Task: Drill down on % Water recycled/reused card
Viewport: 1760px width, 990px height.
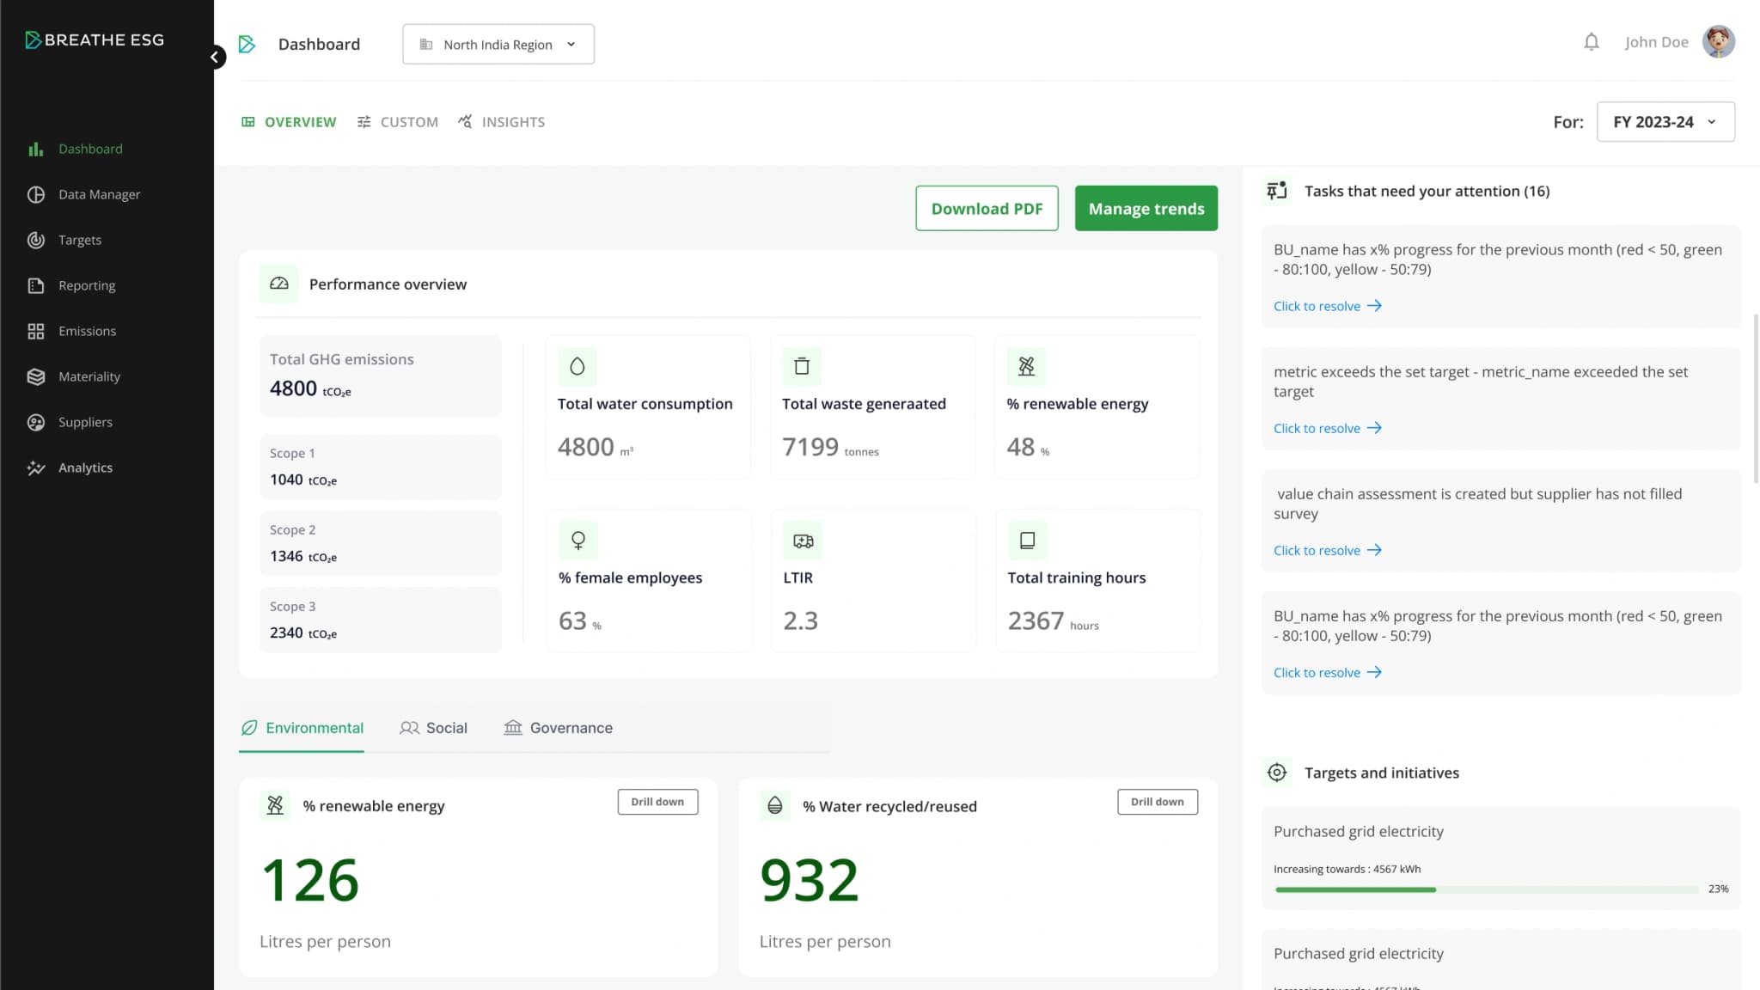Action: (1157, 802)
